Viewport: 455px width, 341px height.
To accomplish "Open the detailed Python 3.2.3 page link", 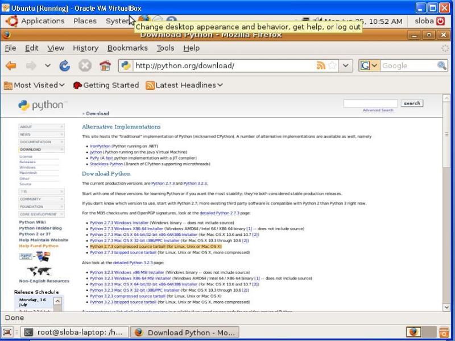I will [x=133, y=263].
